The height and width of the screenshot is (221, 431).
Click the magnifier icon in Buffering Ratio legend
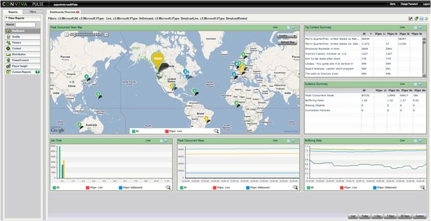tap(422, 188)
